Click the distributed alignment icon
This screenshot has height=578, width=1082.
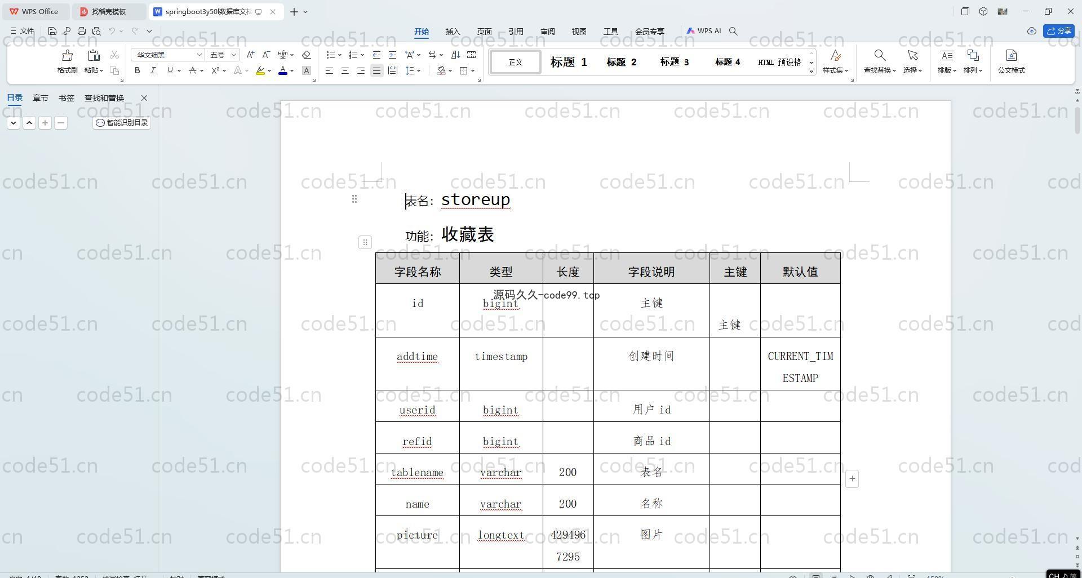click(x=393, y=70)
